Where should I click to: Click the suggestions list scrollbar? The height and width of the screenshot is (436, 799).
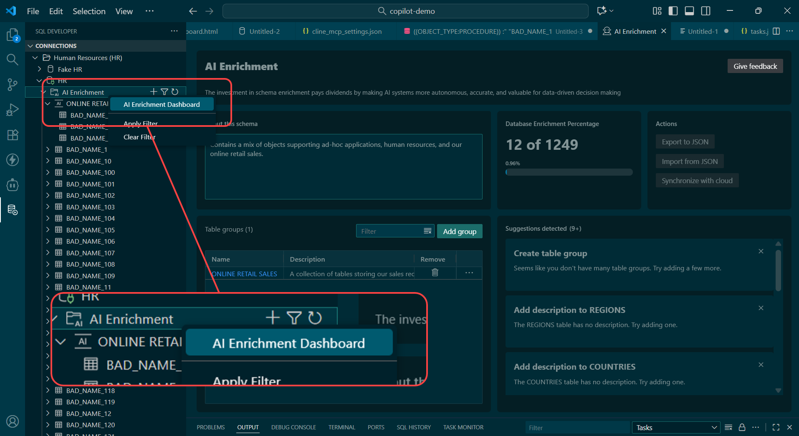click(778, 270)
